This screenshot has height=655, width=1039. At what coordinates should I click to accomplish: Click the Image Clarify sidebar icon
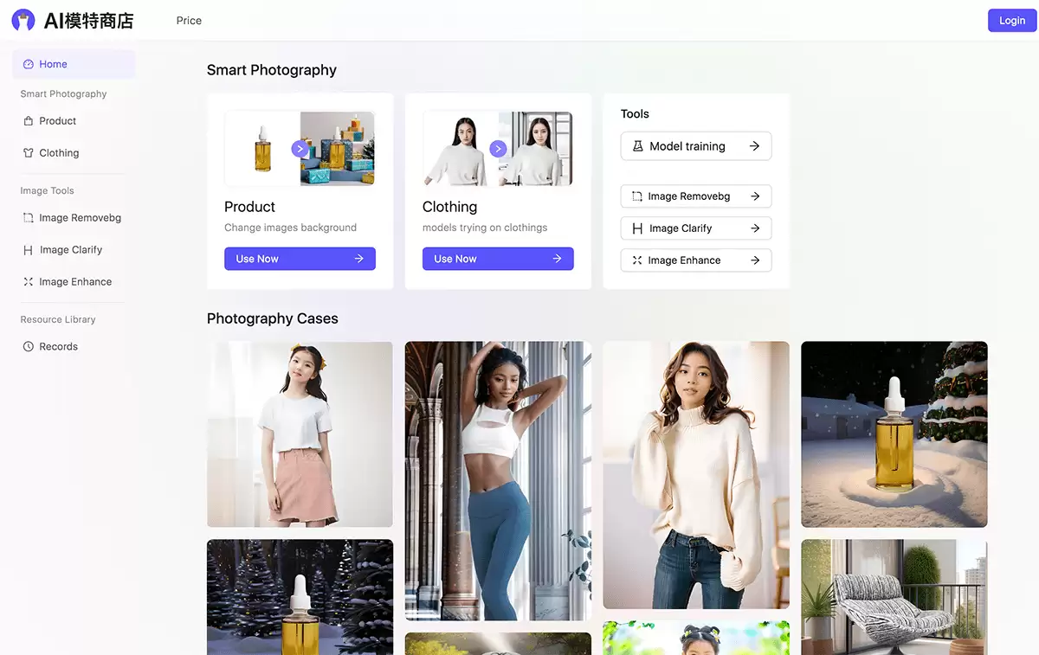click(x=29, y=250)
